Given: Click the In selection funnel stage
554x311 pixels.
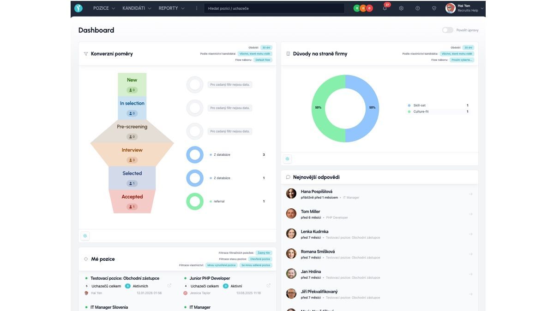Looking at the screenshot, I should pyautogui.click(x=132, y=108).
